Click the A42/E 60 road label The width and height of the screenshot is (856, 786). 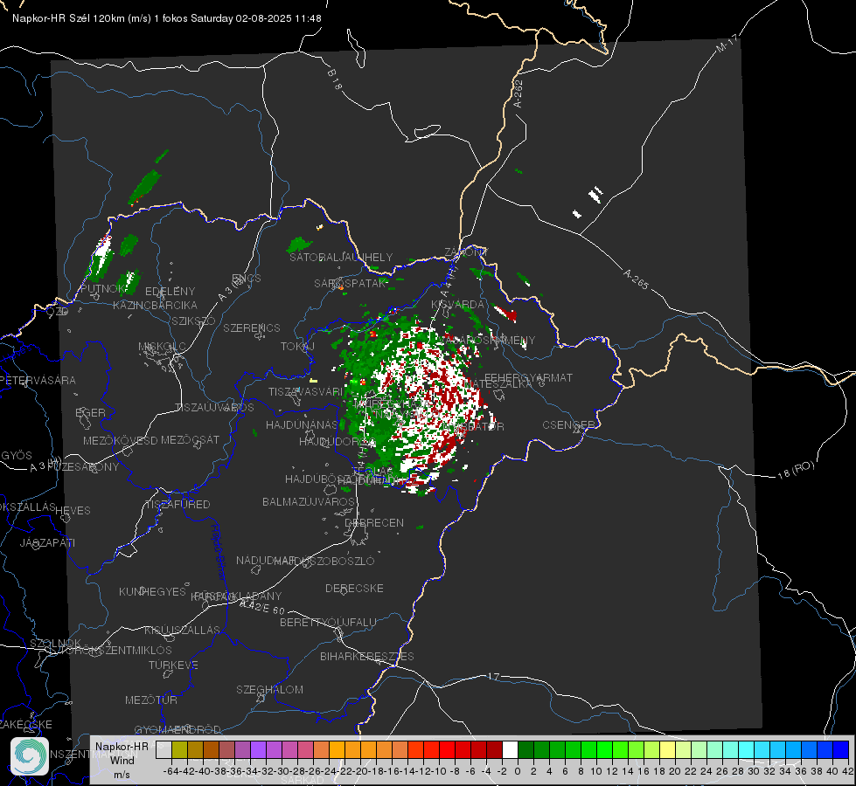coord(263,607)
